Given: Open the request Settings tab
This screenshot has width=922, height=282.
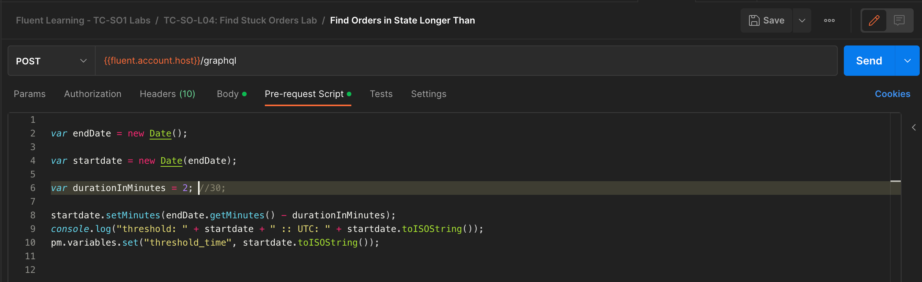Looking at the screenshot, I should point(428,94).
